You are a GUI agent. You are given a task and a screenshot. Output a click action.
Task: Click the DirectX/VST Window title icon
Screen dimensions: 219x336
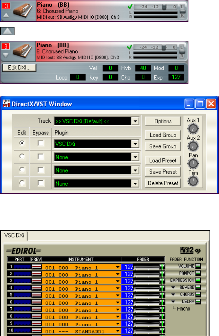(6, 104)
